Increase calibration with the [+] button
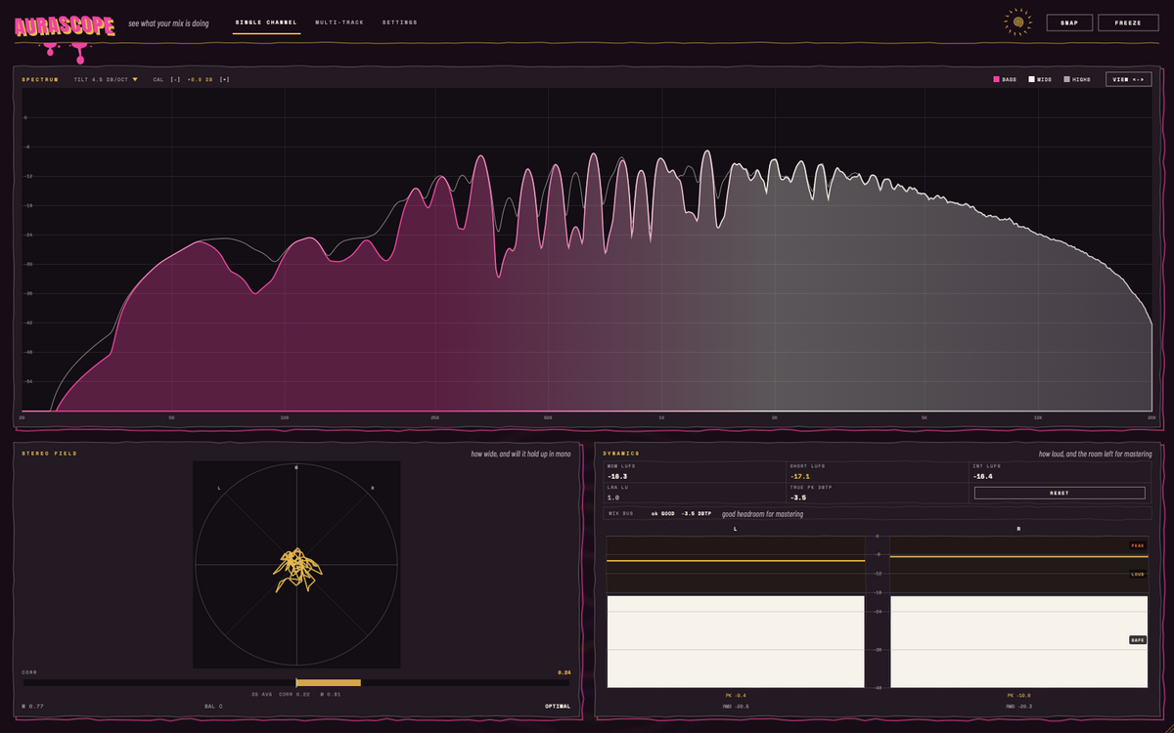 (224, 79)
